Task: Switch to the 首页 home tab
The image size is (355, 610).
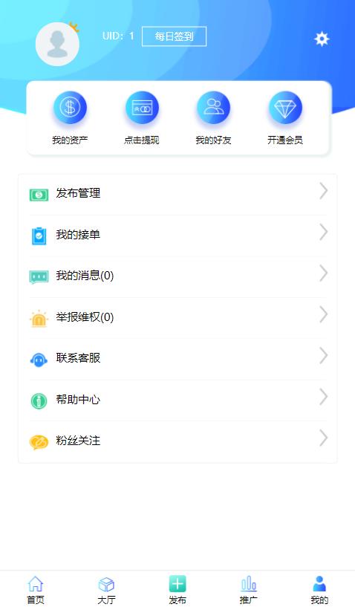Action: [36, 591]
